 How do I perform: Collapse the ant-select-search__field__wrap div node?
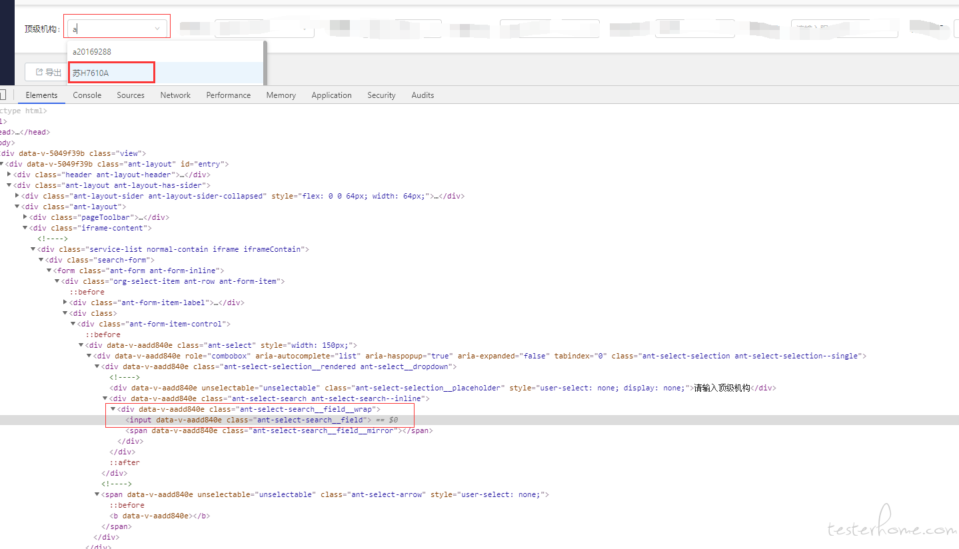pyautogui.click(x=113, y=409)
